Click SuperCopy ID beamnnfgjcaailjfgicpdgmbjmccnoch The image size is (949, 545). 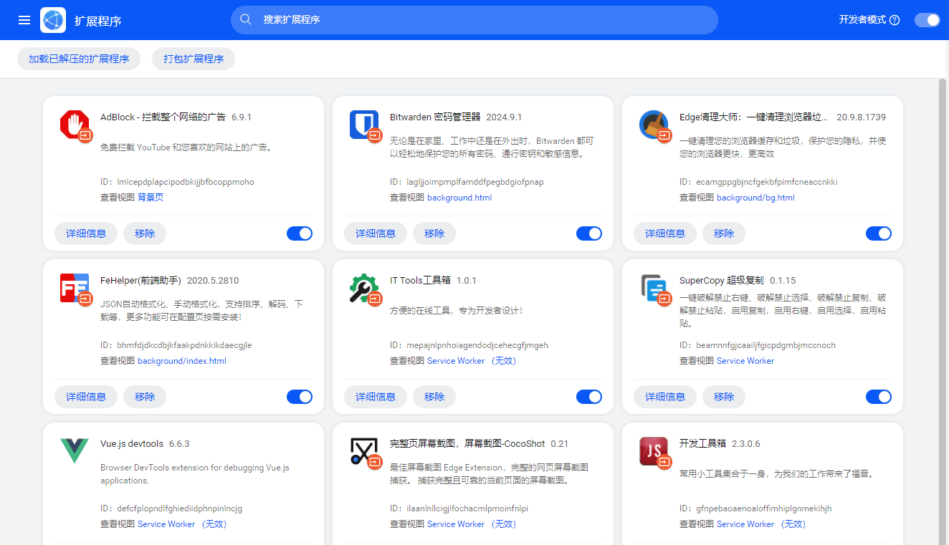(x=766, y=345)
